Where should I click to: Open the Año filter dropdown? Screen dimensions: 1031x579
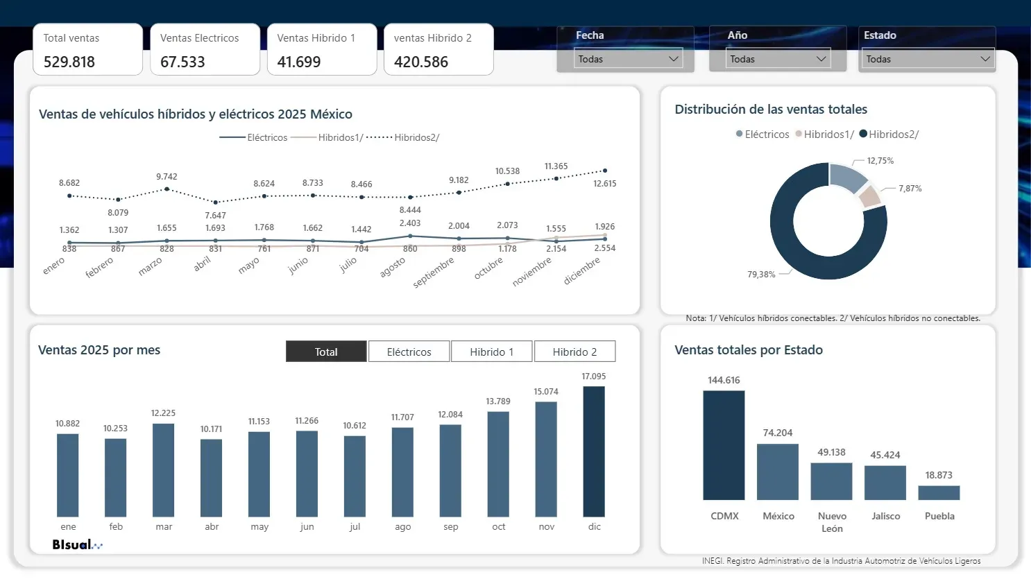click(777, 59)
